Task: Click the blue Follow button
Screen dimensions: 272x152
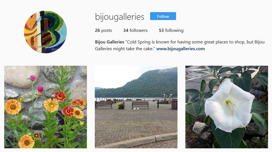Action: tap(163, 16)
